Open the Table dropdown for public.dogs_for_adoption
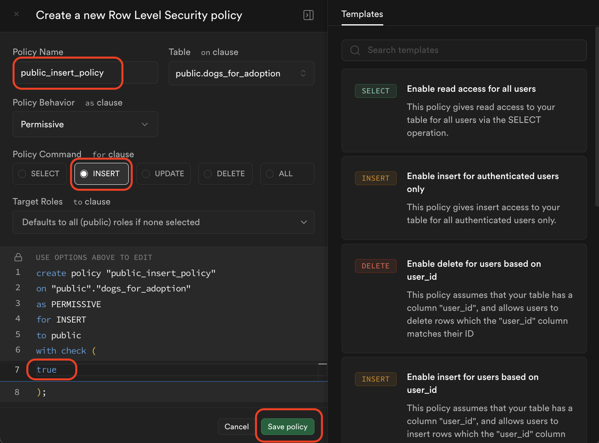This screenshot has height=443, width=599. pyautogui.click(x=241, y=73)
